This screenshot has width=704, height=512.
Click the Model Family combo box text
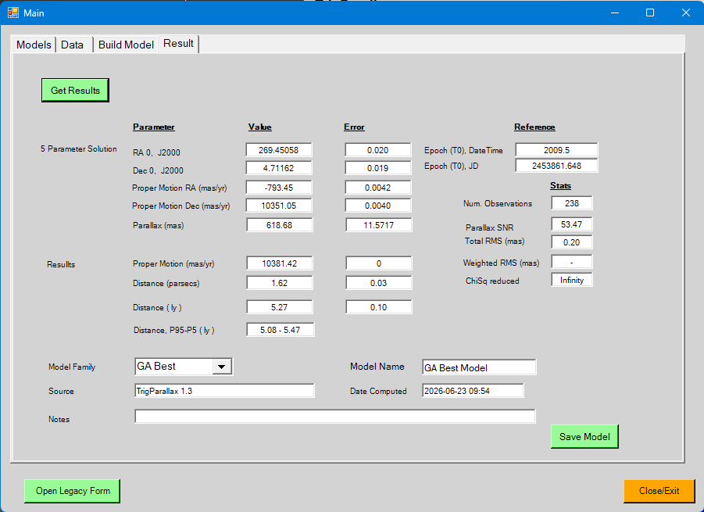(x=173, y=367)
